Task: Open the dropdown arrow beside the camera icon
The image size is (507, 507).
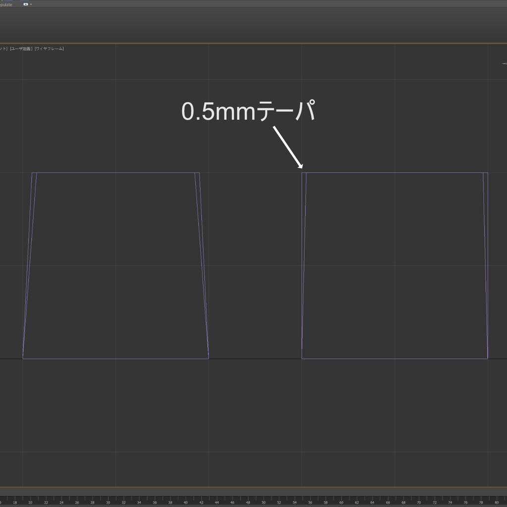Action: tap(31, 4)
